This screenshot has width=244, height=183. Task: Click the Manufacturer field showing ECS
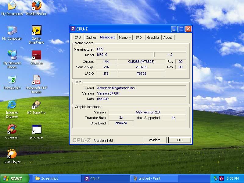[x=141, y=49]
